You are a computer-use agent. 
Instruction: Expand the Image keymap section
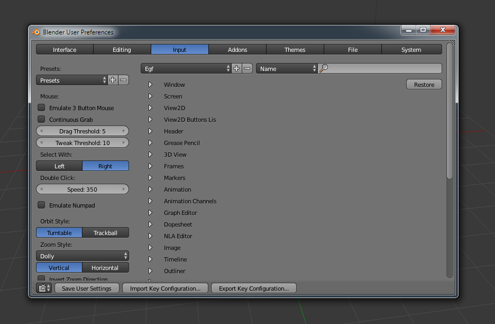[150, 248]
